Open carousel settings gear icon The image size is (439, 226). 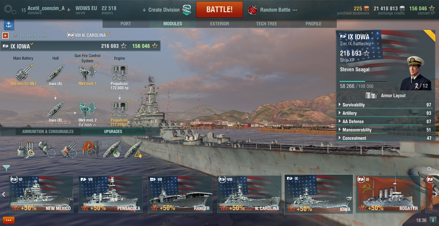(x=429, y=169)
